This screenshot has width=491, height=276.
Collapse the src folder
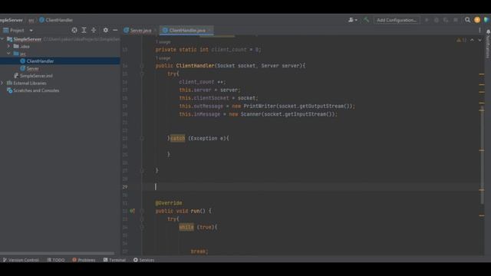8,54
